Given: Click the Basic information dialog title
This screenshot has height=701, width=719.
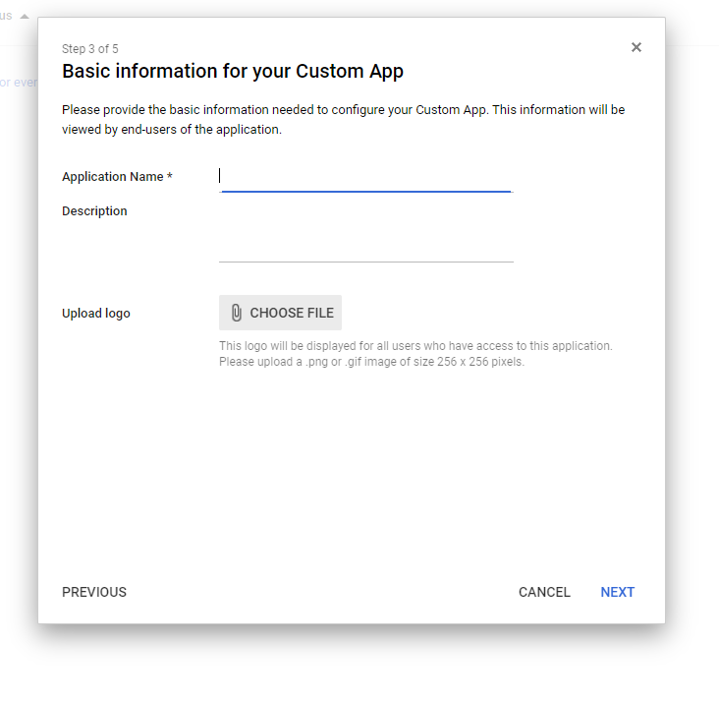Looking at the screenshot, I should coord(233,71).
